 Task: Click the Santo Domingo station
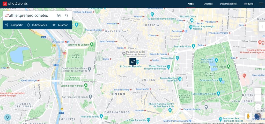point(108,41)
